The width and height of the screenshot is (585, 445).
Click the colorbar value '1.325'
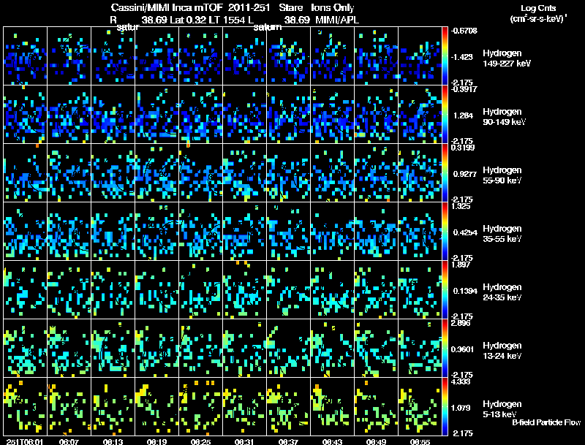[x=461, y=206]
